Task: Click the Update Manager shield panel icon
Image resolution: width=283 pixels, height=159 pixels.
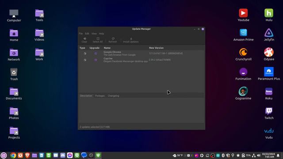Action: pos(98,155)
